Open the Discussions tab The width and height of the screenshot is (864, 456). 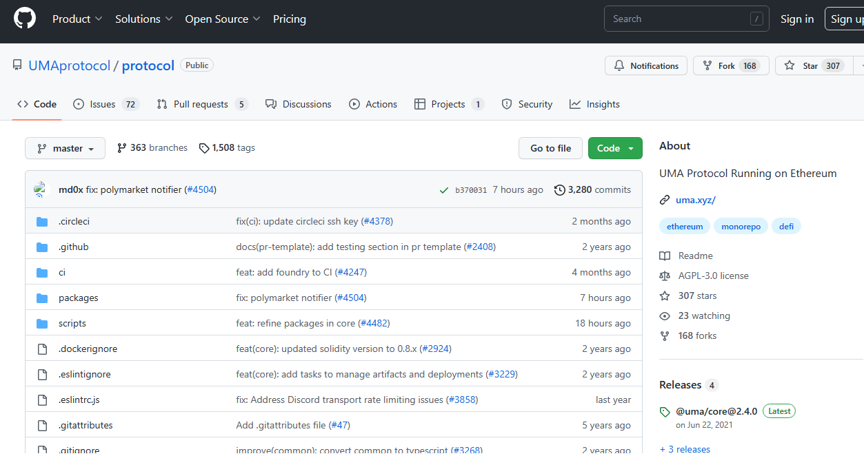[x=299, y=104]
